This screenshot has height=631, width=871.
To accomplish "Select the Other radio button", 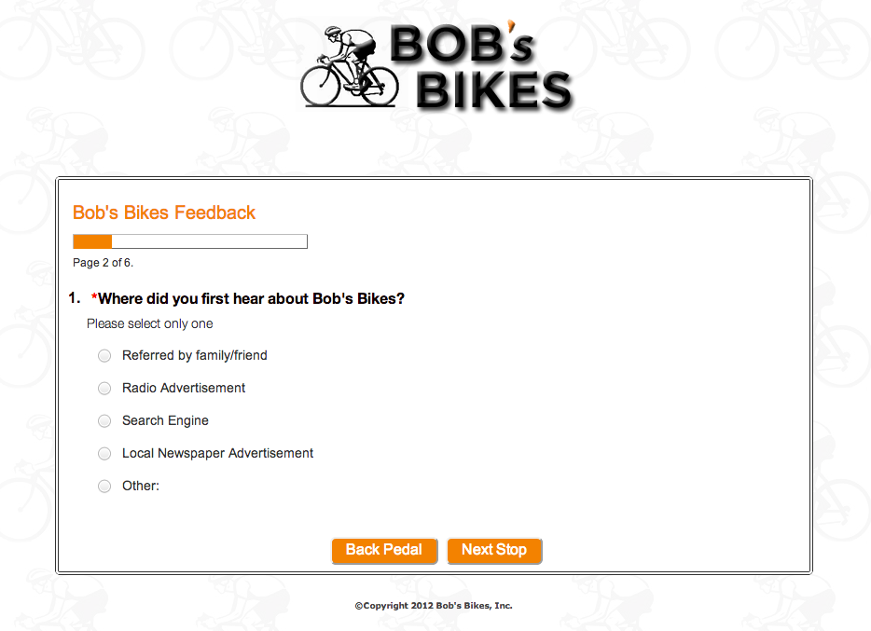I will (x=104, y=487).
